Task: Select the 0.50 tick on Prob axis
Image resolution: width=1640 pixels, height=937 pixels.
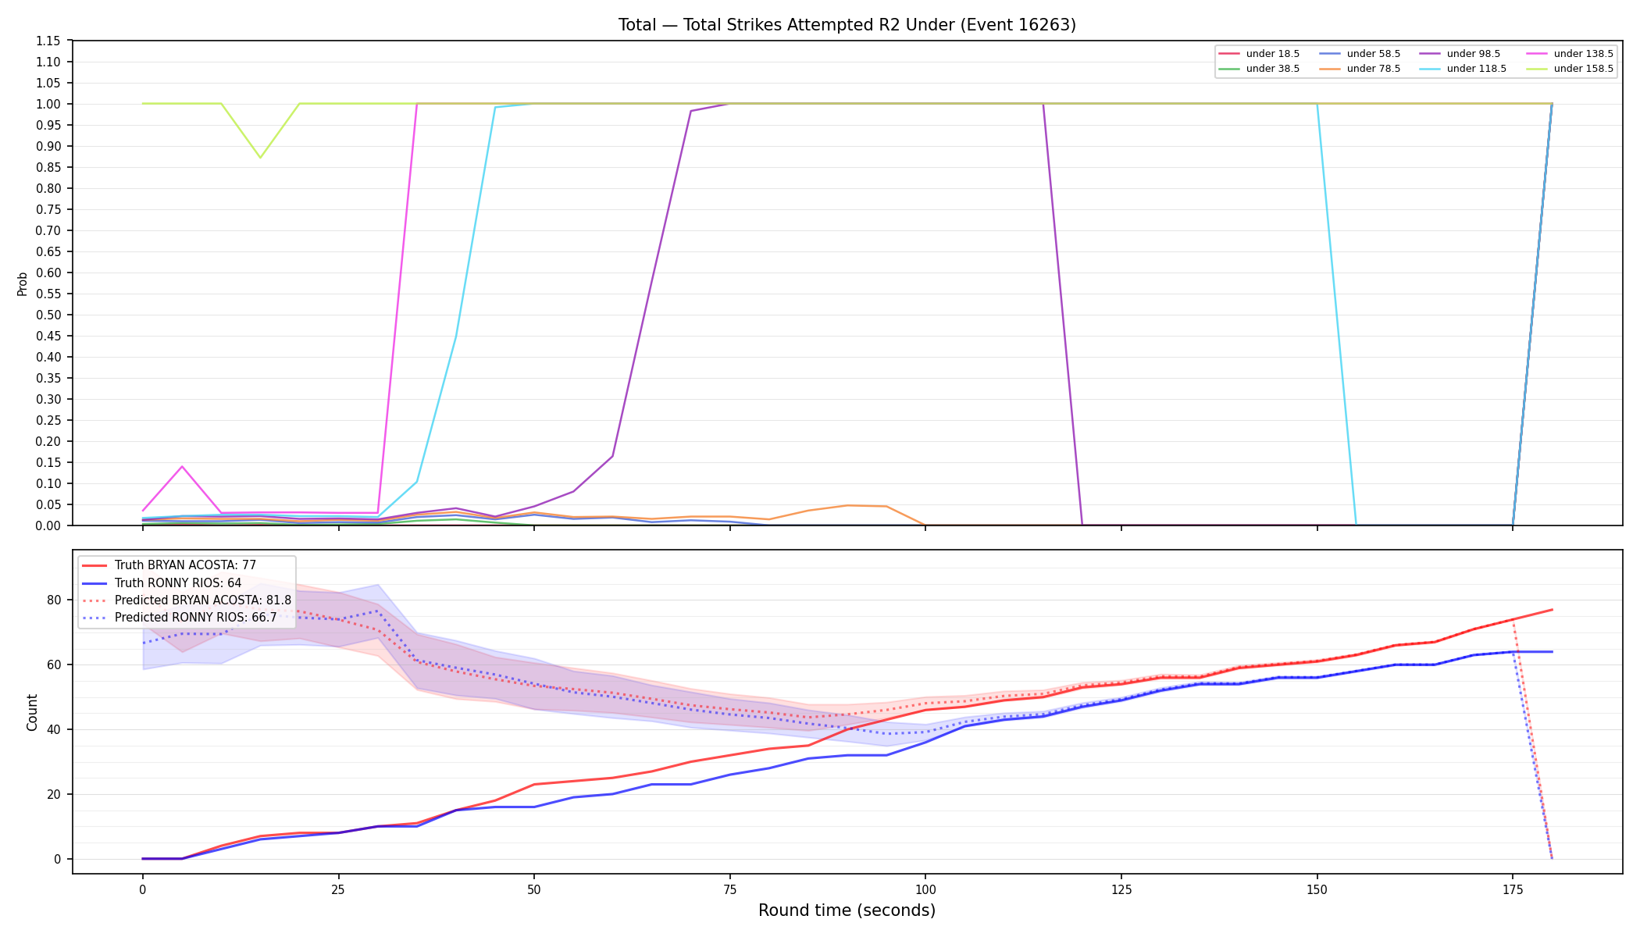Action: click(50, 315)
